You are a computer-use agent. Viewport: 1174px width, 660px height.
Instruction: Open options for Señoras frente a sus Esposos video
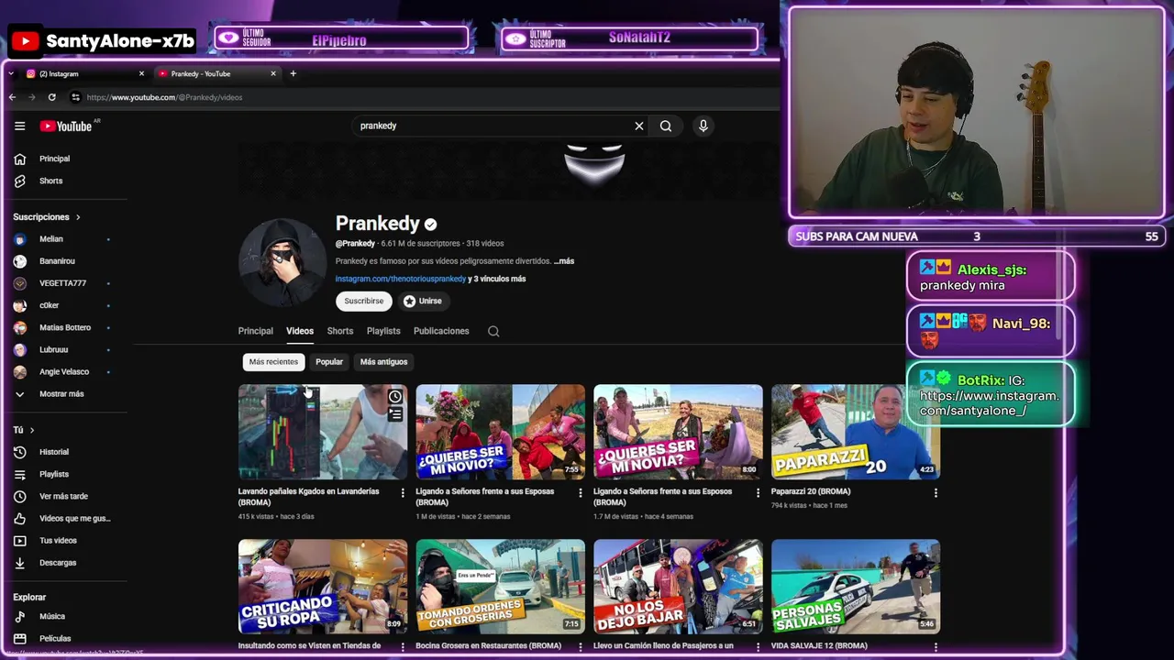[x=758, y=493]
